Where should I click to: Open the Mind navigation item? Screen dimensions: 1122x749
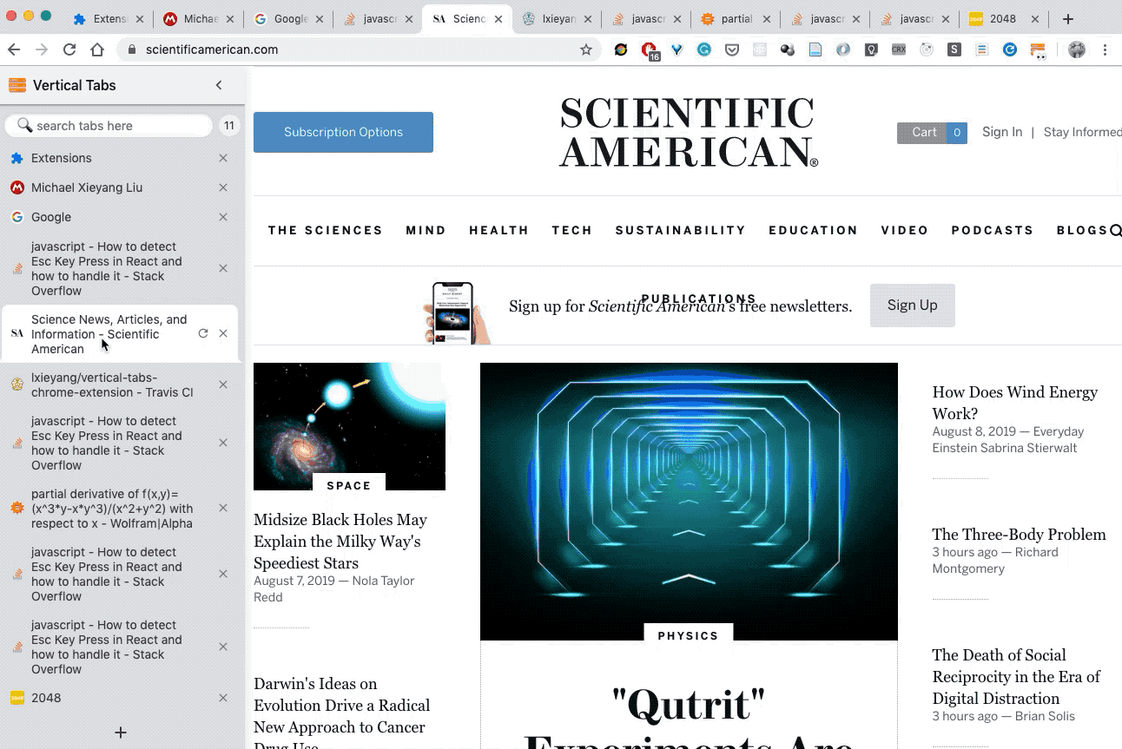tap(426, 230)
